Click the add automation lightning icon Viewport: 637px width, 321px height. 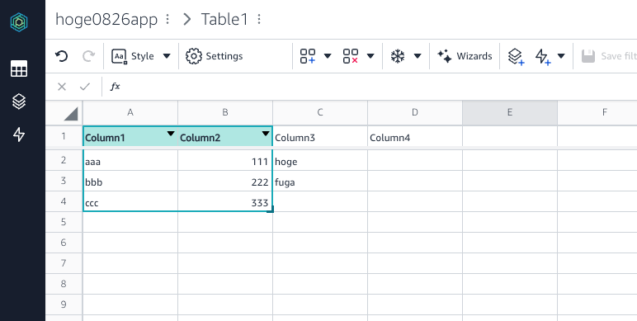coord(543,56)
